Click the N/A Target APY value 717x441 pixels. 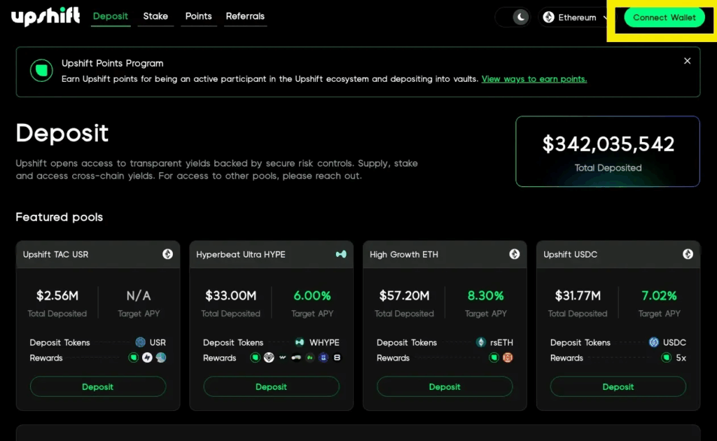(x=139, y=295)
